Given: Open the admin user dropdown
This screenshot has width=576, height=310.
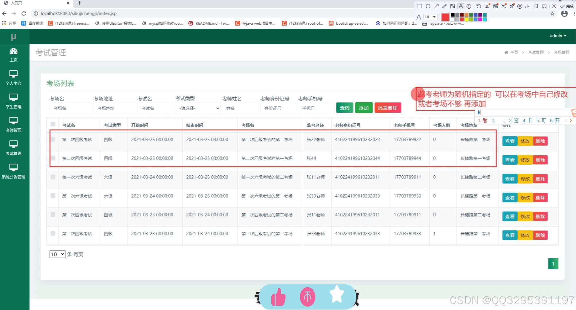Looking at the screenshot, I should pos(558,36).
